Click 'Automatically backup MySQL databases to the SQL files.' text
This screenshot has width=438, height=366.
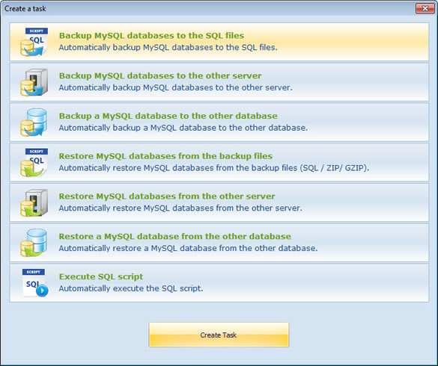pyautogui.click(x=168, y=48)
